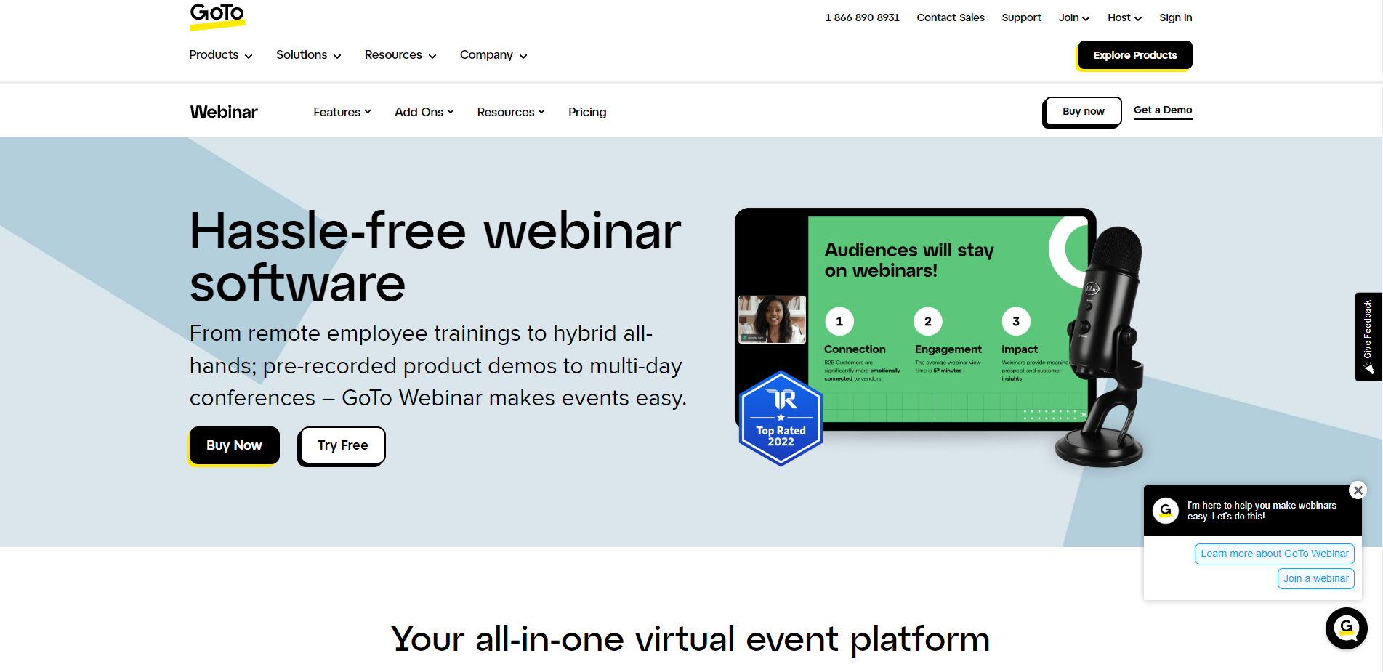Image resolution: width=1383 pixels, height=672 pixels.
Task: Open the Solutions menu
Action: pos(307,54)
